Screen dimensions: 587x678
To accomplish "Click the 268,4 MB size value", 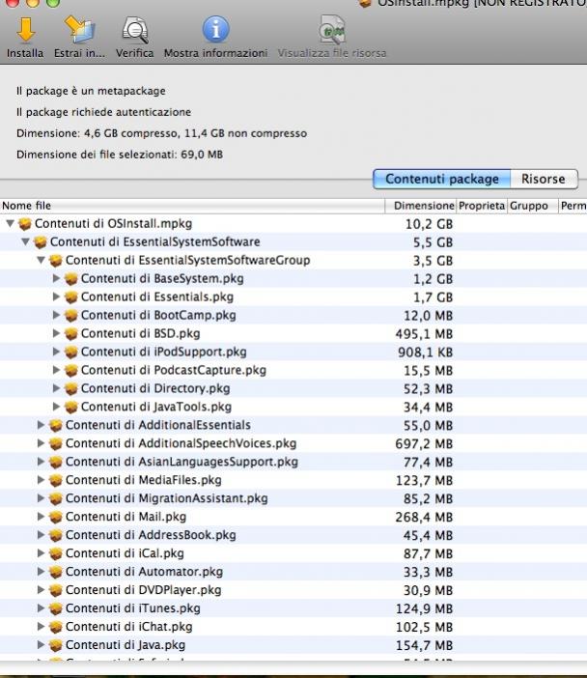I will [x=424, y=517].
